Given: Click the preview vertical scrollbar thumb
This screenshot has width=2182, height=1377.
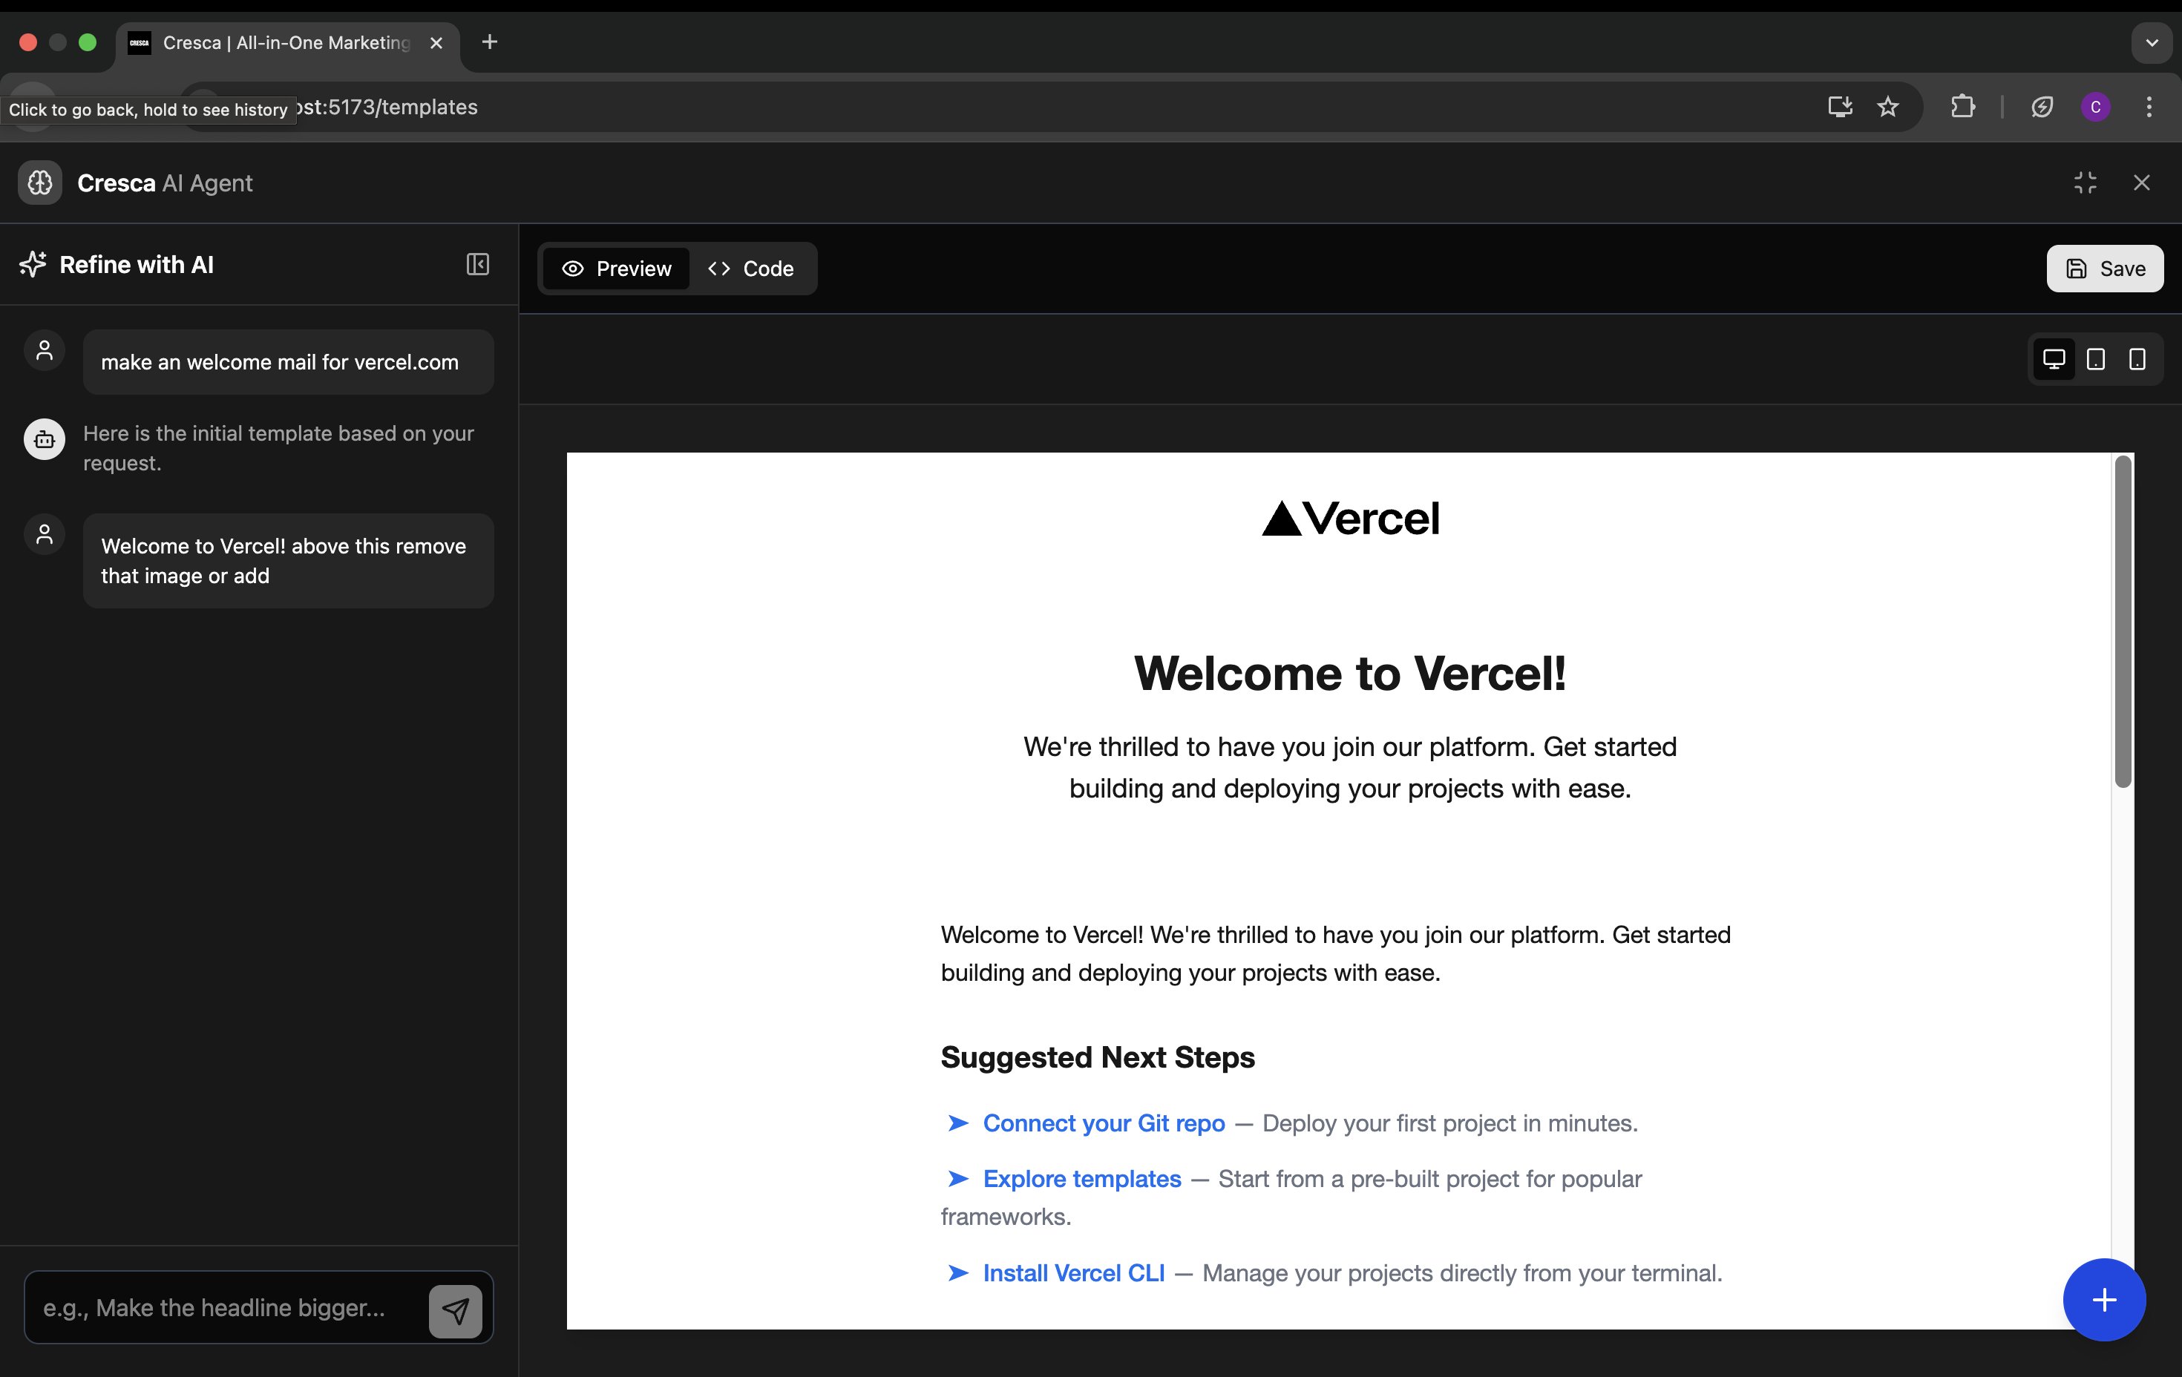Looking at the screenshot, I should 2123,622.
